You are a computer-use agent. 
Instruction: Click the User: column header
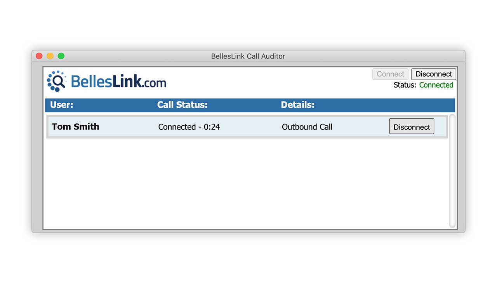(x=62, y=105)
